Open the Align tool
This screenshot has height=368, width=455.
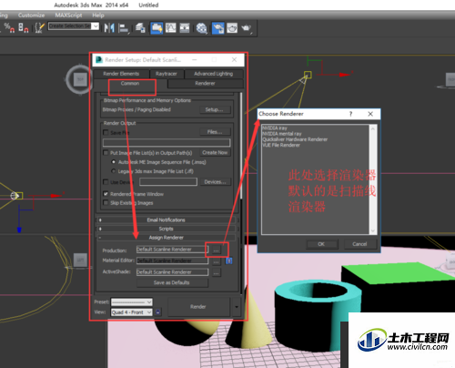pyautogui.click(x=124, y=28)
